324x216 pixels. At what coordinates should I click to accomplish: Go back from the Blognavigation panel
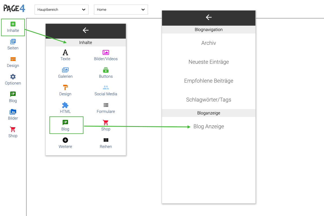(209, 17)
